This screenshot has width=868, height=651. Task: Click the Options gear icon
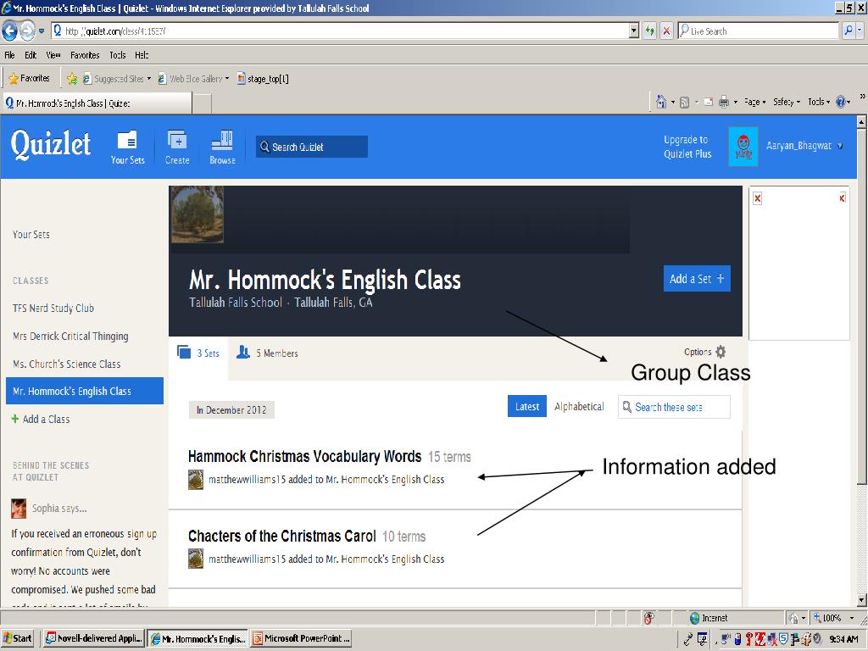[x=721, y=352]
